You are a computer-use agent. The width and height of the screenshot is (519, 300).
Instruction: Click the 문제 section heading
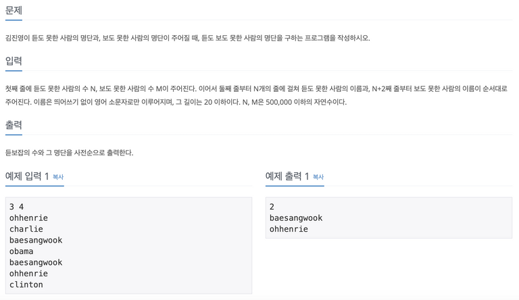pos(14,11)
